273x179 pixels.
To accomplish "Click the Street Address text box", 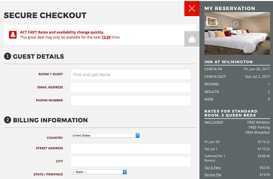I will [x=131, y=149].
